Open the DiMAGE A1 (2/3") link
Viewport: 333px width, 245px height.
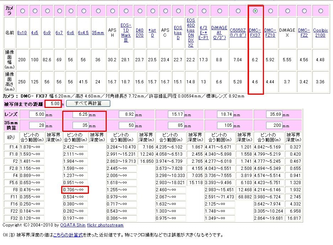(x=219, y=33)
